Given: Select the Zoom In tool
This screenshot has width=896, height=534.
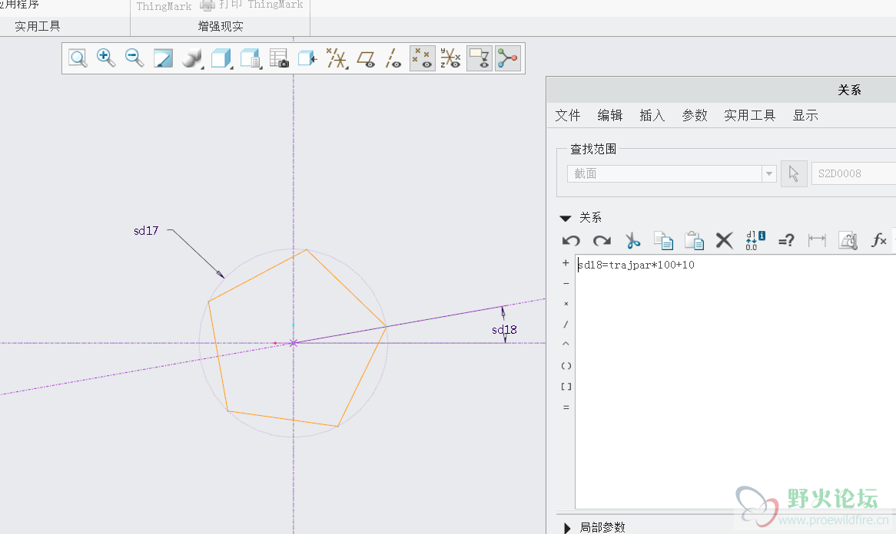Looking at the screenshot, I should pos(106,58).
